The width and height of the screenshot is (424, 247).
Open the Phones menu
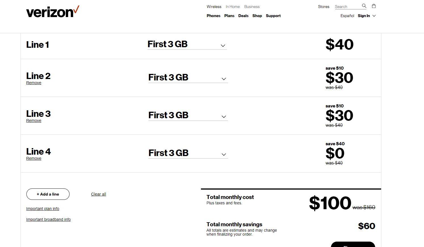pos(213,16)
